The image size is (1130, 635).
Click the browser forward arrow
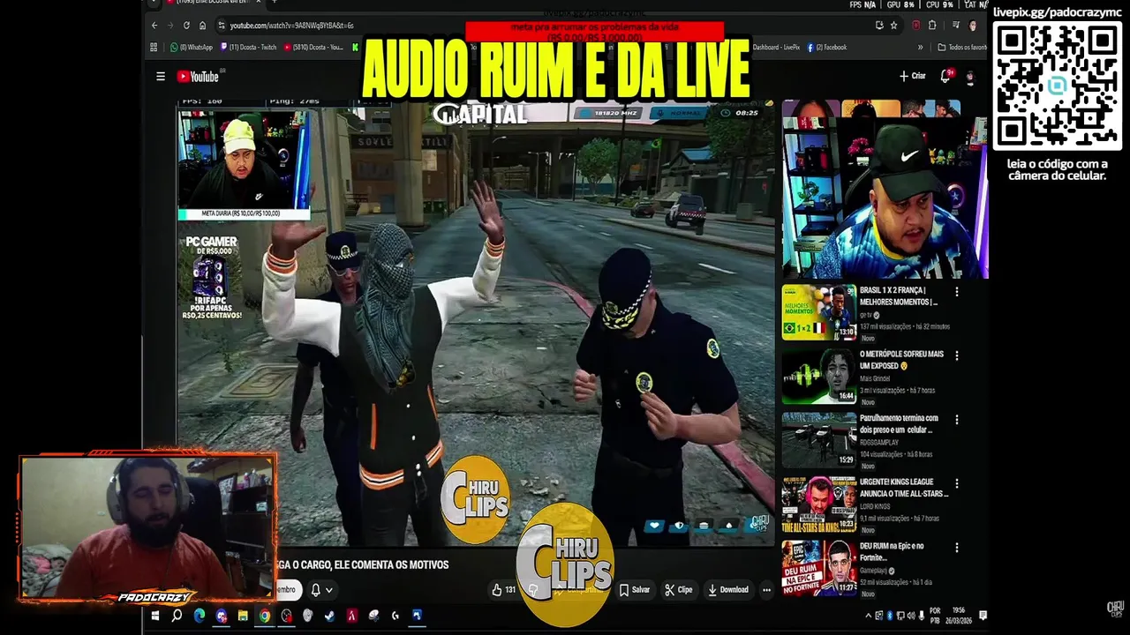(170, 26)
